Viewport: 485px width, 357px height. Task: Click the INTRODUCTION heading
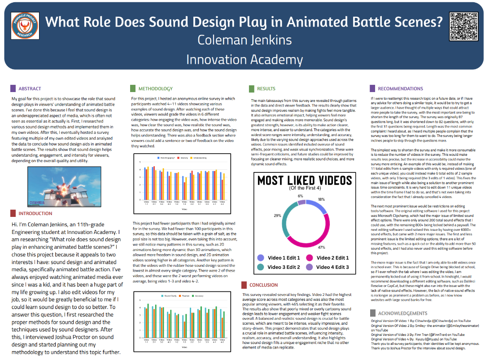35,213
